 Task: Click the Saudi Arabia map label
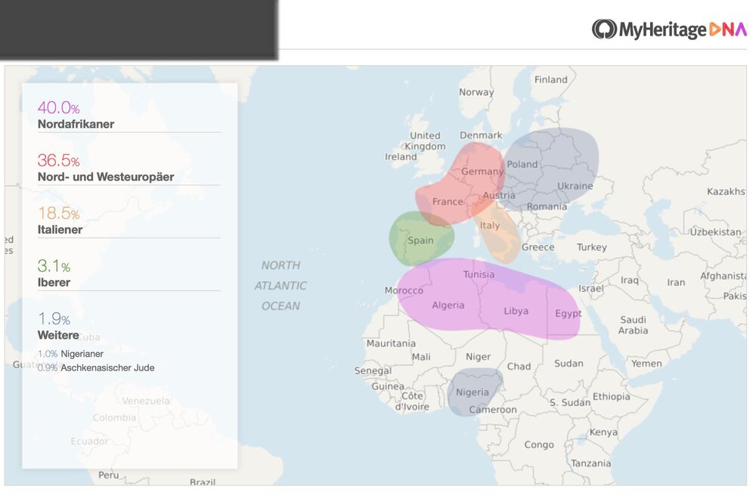[x=633, y=325]
